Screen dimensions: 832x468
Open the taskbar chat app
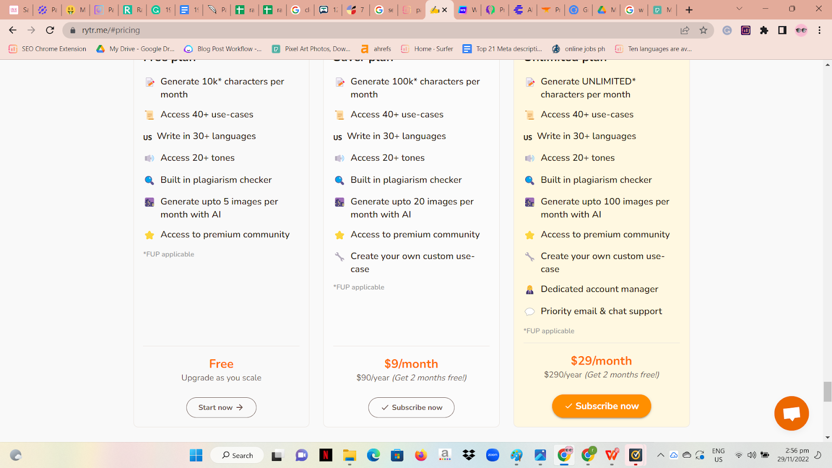(302, 456)
